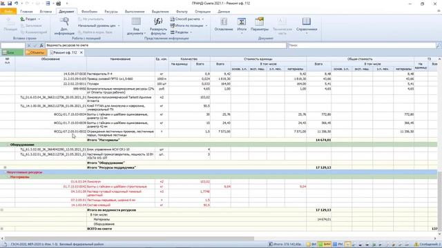Click the Объекты button
This screenshot has width=442, height=248.
(35, 52)
